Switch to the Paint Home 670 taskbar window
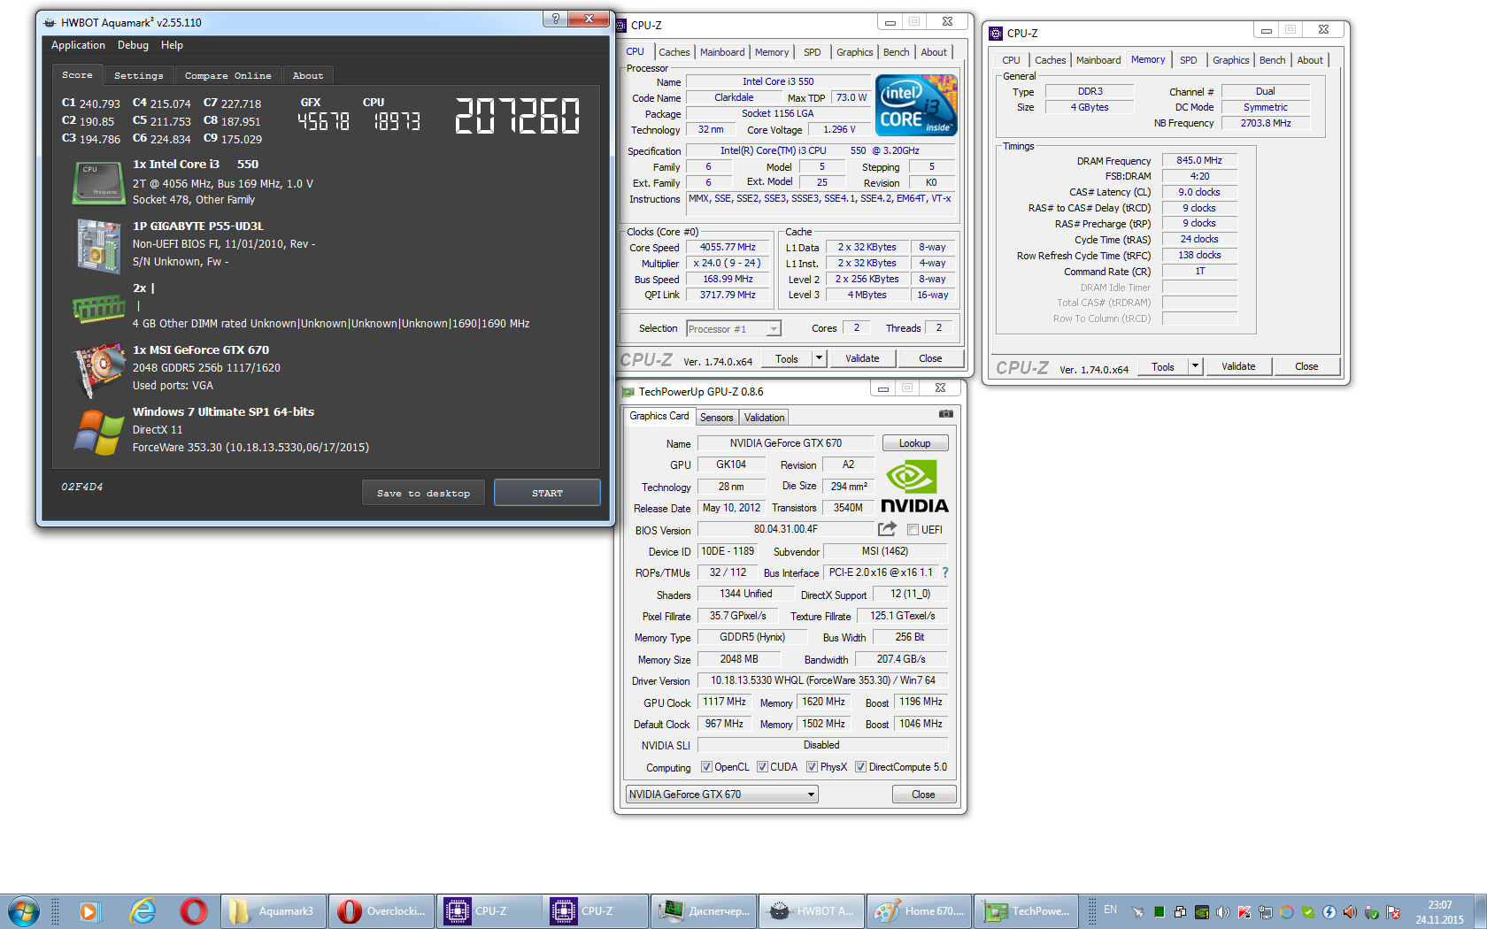Image resolution: width=1487 pixels, height=929 pixels. 919,910
